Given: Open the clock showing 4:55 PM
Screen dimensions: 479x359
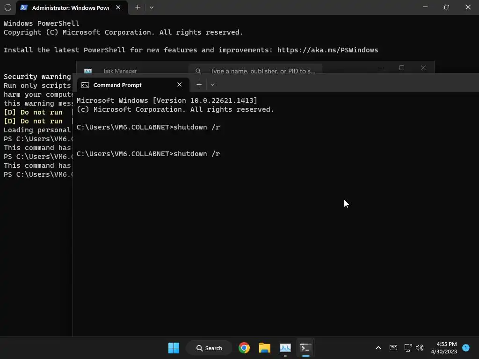Looking at the screenshot, I should [444, 348].
